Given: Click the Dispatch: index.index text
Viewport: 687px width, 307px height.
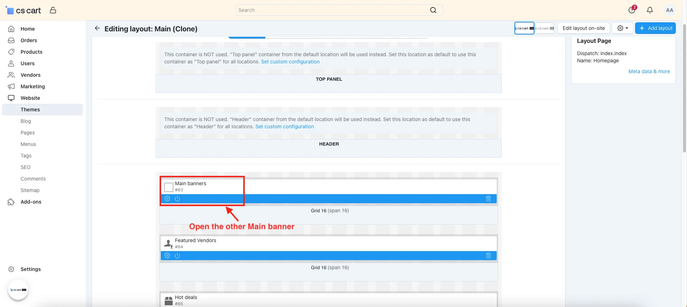Looking at the screenshot, I should tap(602, 53).
